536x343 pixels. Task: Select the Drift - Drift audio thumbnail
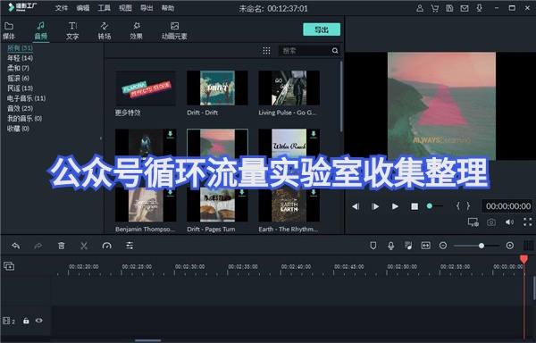(x=217, y=88)
